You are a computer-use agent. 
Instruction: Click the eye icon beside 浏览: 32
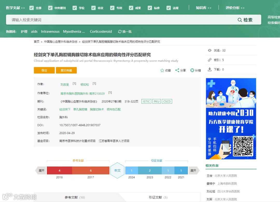pyautogui.click(x=209, y=50)
